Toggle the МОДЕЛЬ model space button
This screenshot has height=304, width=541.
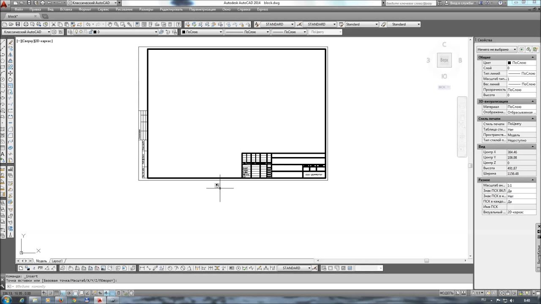pyautogui.click(x=446, y=293)
